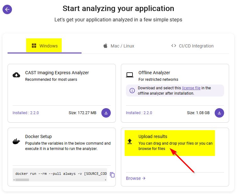Screen dimensions: 237x194
Task: Click the purple back arrow button
Action: [7, 9]
